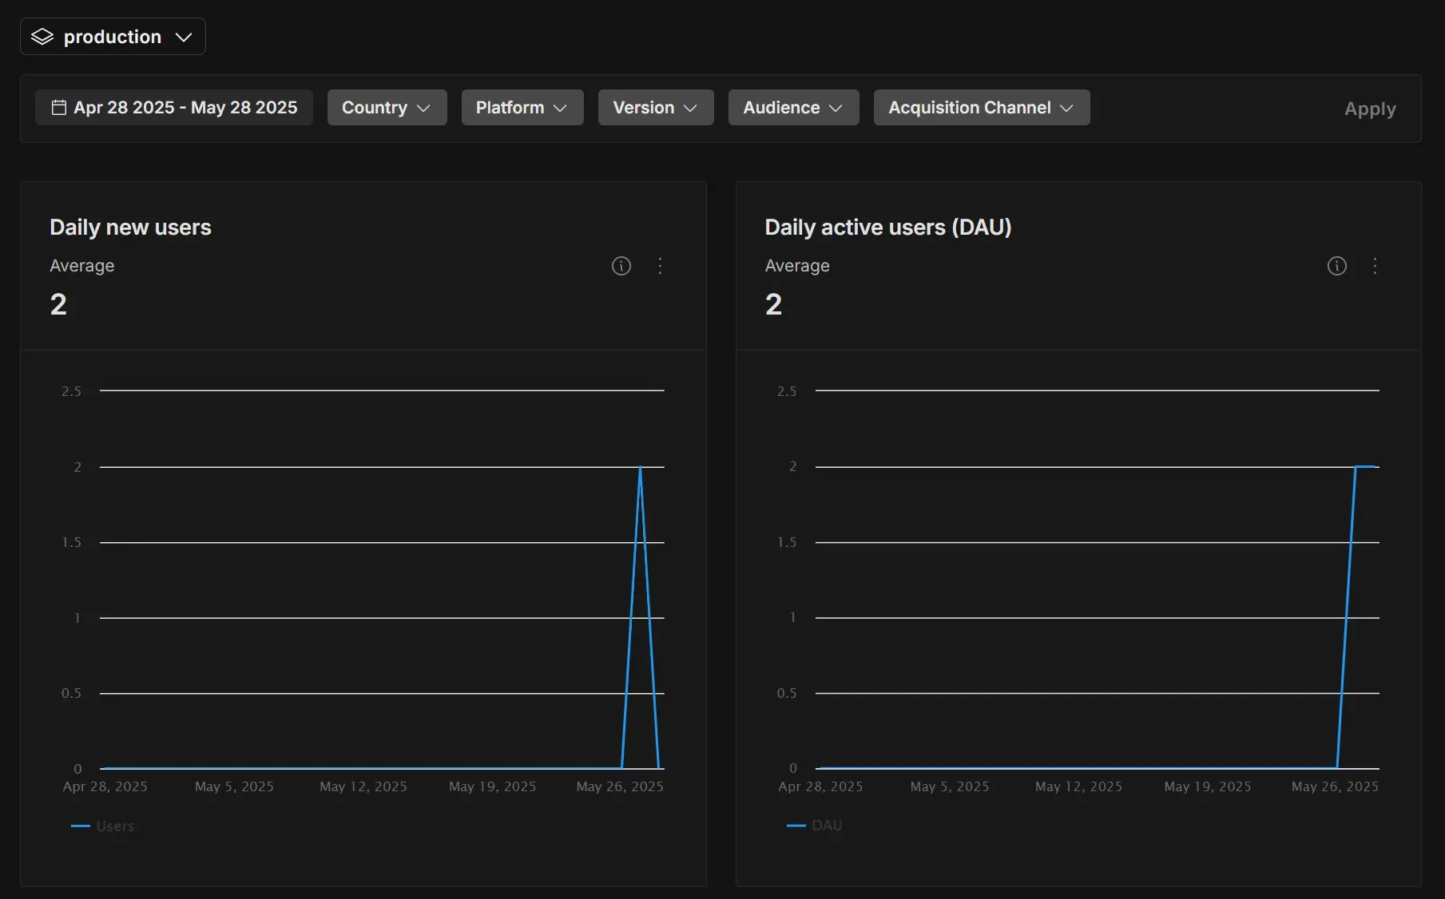The height and width of the screenshot is (899, 1445).
Task: Click the production environment layers icon
Action: point(42,37)
